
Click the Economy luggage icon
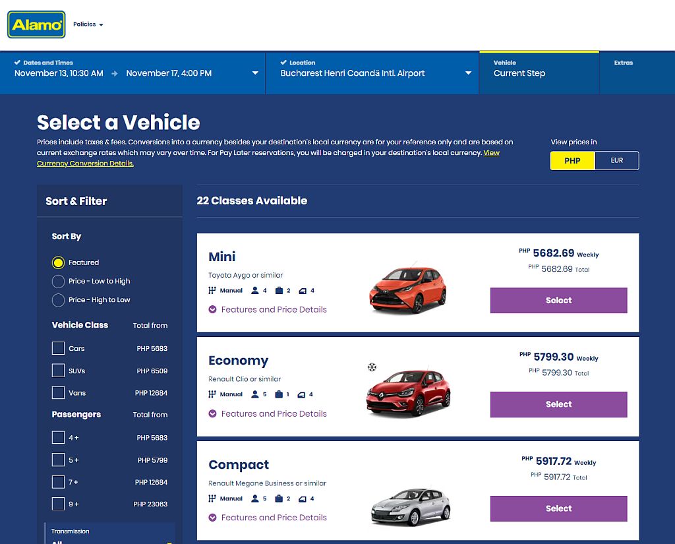tap(279, 394)
